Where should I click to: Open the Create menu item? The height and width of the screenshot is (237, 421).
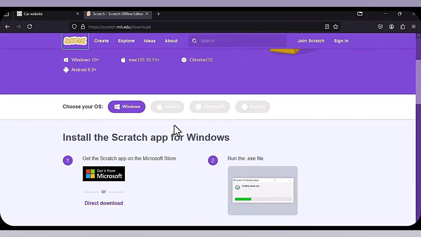(x=101, y=41)
